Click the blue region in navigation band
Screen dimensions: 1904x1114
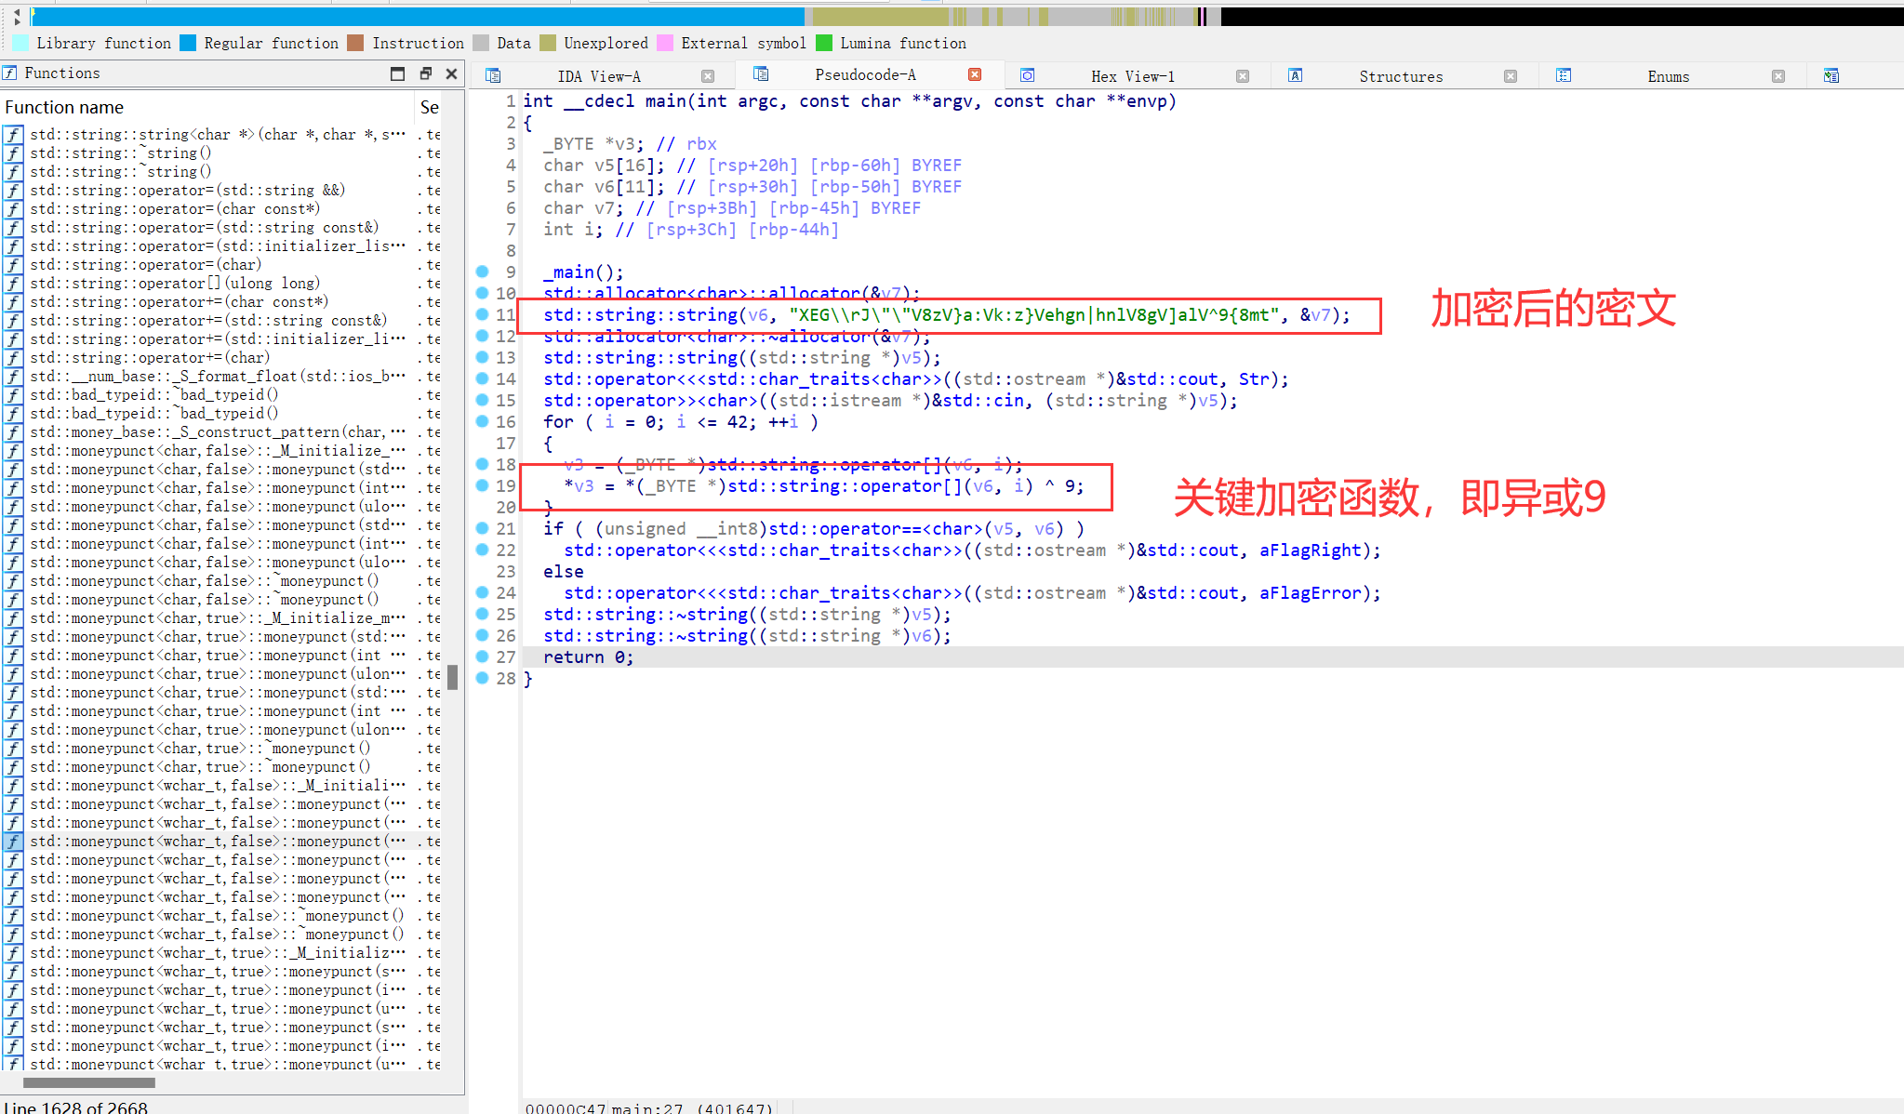point(419,16)
